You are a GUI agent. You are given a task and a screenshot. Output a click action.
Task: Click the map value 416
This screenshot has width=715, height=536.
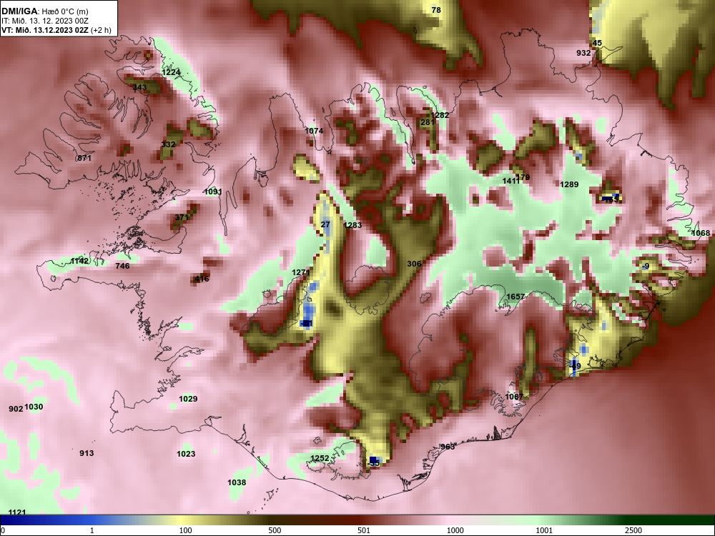(202, 279)
